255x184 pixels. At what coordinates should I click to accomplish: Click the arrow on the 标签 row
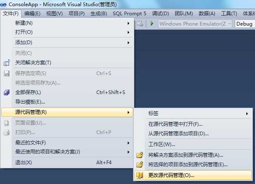click(x=247, y=113)
